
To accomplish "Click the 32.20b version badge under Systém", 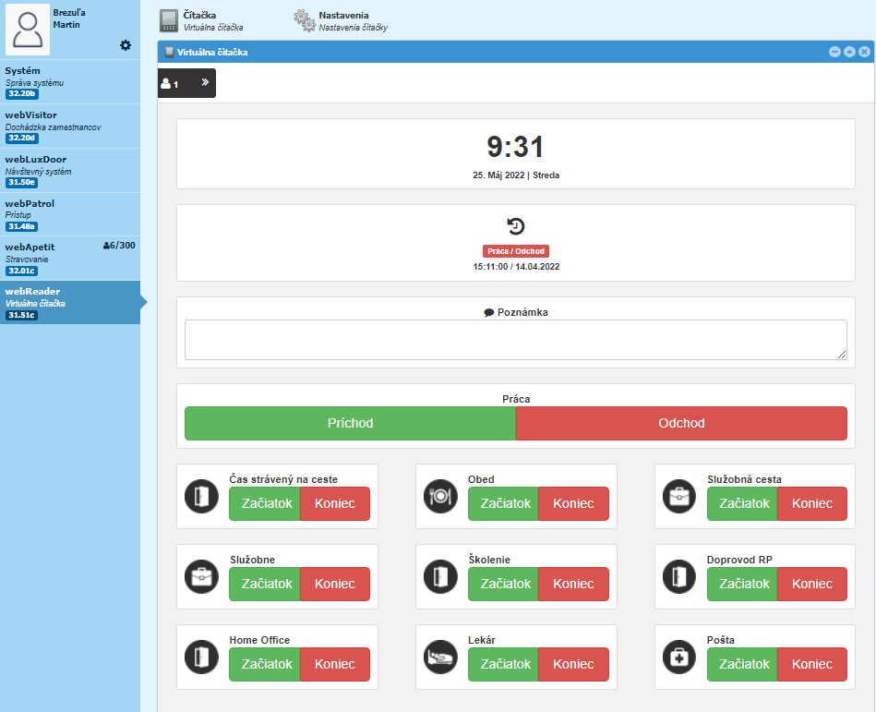I will [22, 94].
